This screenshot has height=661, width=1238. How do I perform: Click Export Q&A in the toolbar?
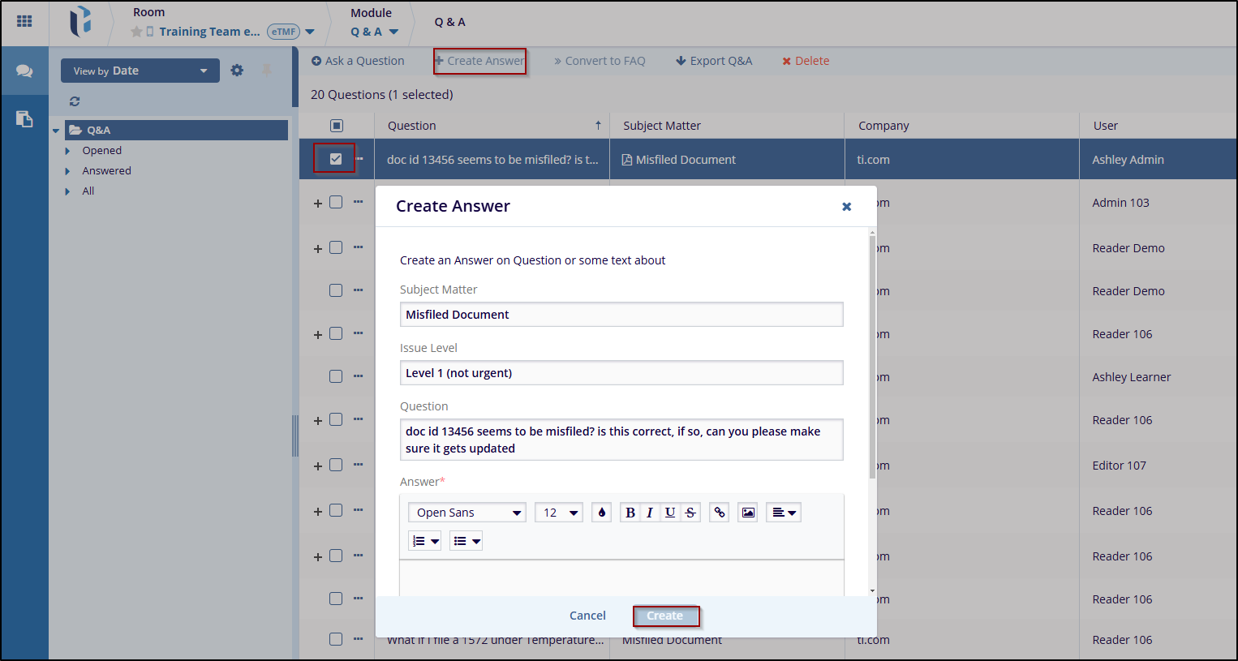click(714, 61)
